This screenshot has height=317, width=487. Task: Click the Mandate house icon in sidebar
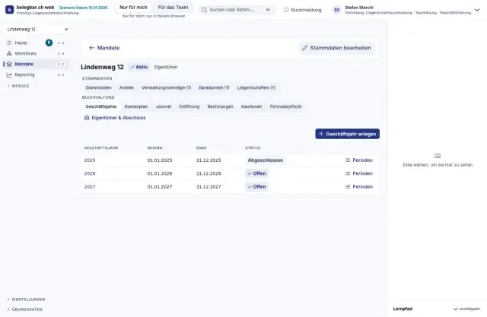(x=9, y=64)
